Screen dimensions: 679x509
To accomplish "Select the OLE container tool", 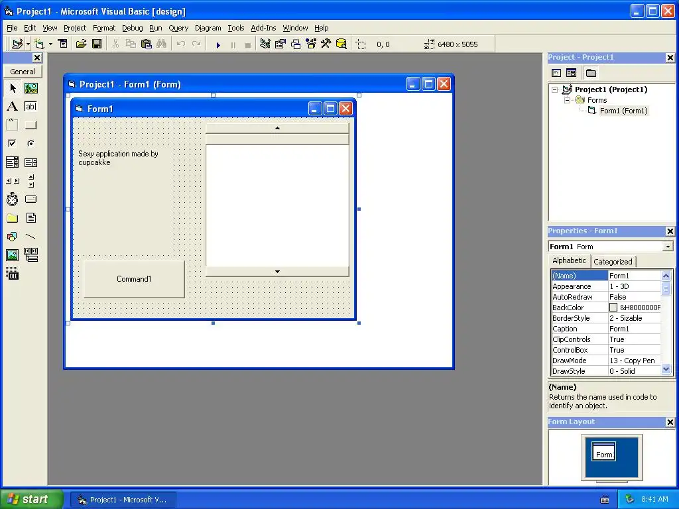I will point(13,274).
